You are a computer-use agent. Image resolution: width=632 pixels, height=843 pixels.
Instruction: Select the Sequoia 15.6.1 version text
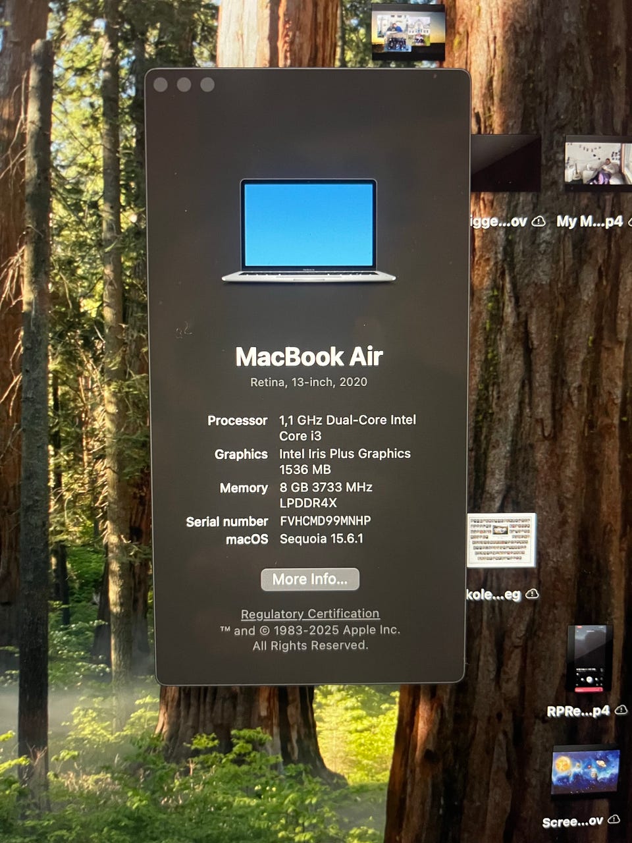point(321,539)
